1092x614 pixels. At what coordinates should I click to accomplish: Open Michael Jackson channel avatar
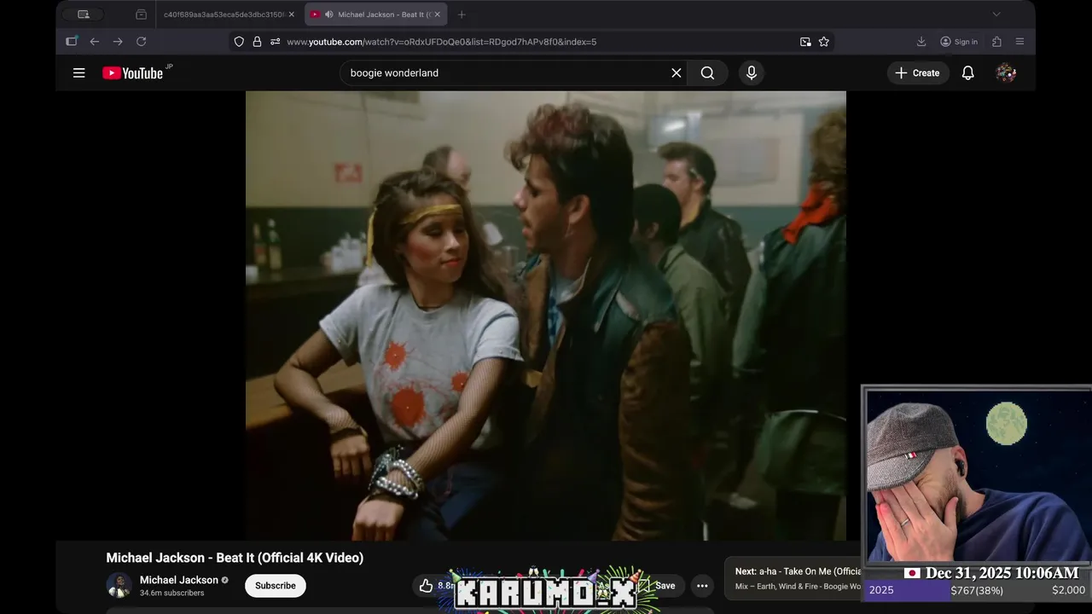point(119,586)
